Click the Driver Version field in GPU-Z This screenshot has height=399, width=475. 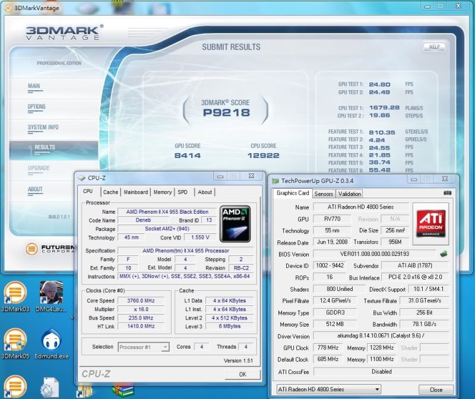pos(381,335)
